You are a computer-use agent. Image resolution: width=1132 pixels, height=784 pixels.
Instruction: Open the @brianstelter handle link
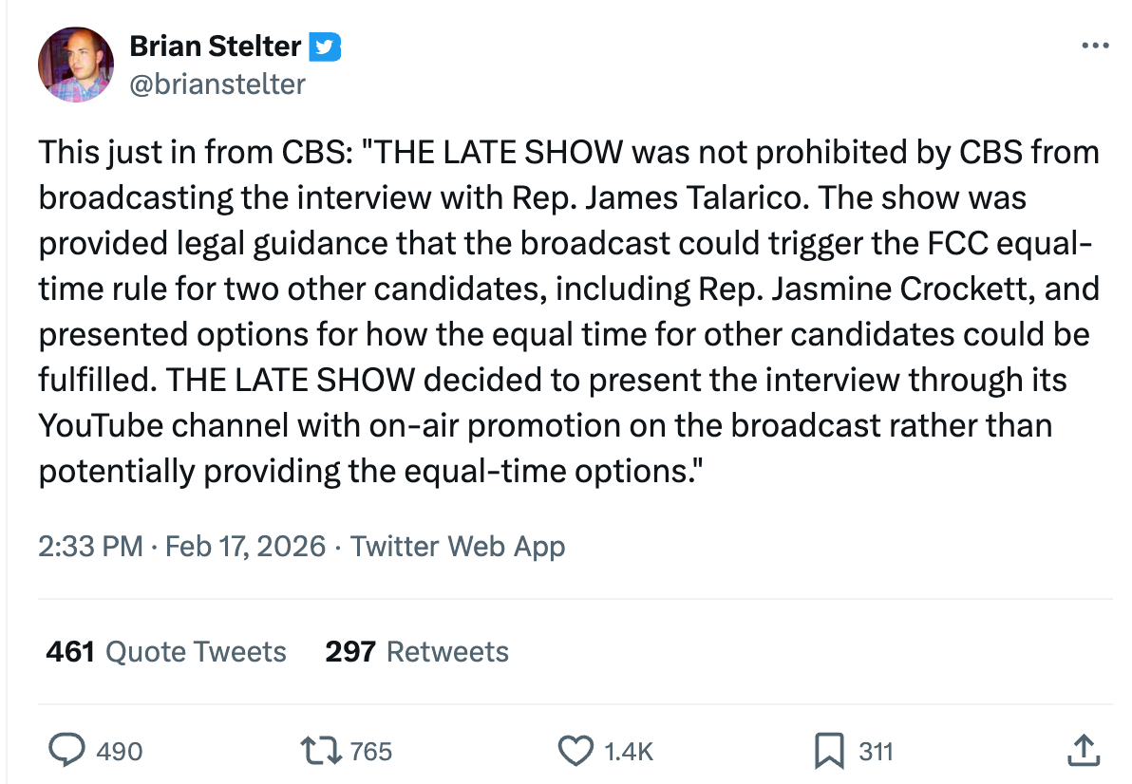coord(217,84)
